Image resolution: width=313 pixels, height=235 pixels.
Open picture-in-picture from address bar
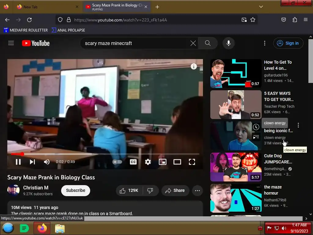click(x=244, y=20)
